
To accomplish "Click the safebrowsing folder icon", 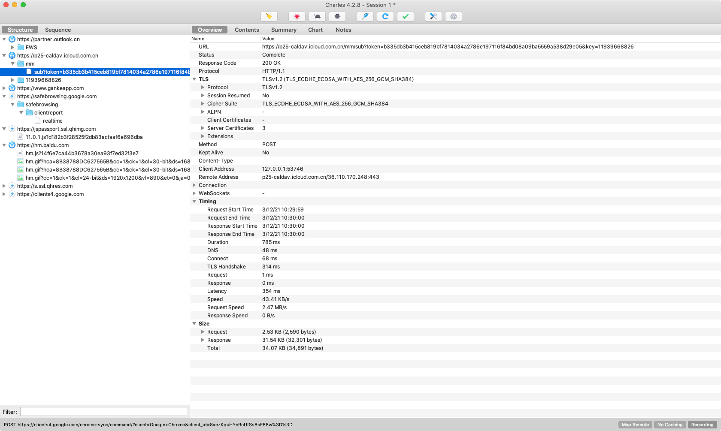I will 21,104.
